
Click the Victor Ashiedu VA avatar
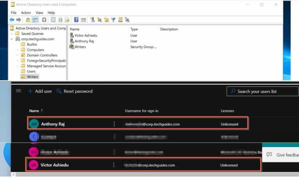coord(33,165)
